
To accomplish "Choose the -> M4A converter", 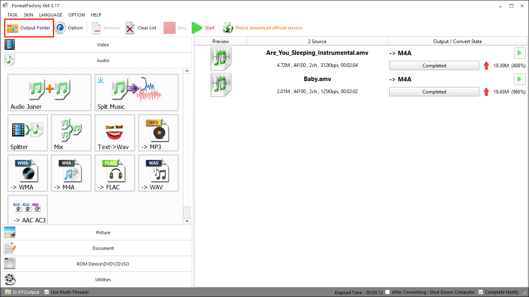I will click(71, 173).
